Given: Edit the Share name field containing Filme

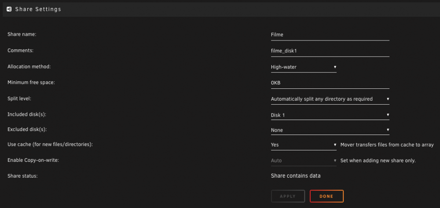Looking at the screenshot, I should tap(330, 35).
